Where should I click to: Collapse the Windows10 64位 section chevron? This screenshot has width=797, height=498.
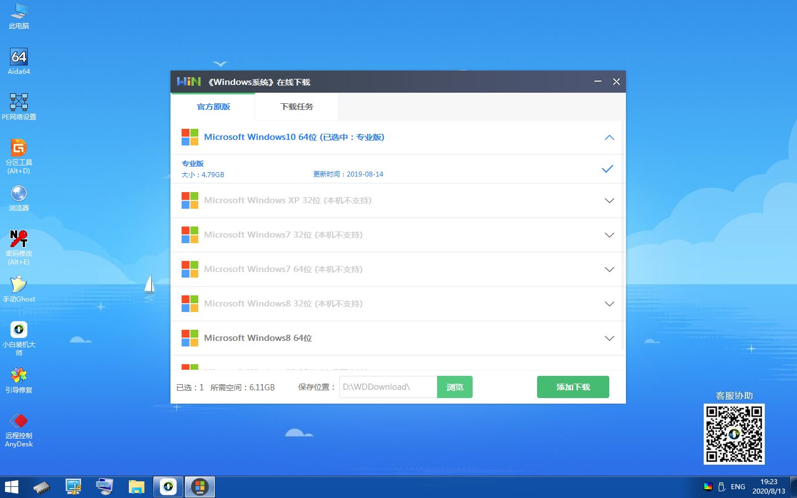tap(609, 137)
